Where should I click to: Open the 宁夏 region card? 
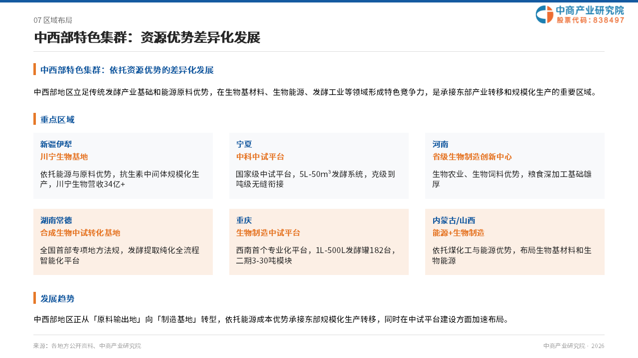[319, 166]
